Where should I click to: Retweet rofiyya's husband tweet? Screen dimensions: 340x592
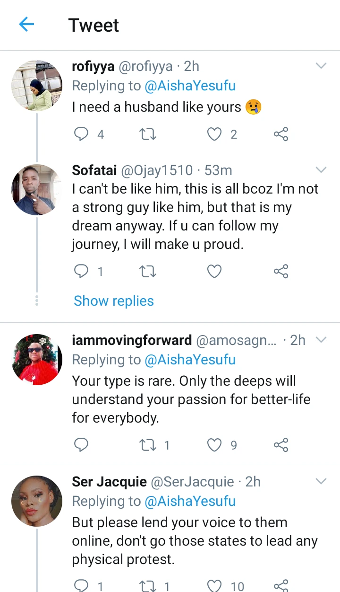tap(148, 134)
